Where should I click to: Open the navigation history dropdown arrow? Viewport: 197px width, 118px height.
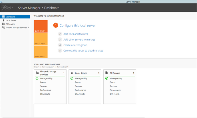click(x=12, y=8)
